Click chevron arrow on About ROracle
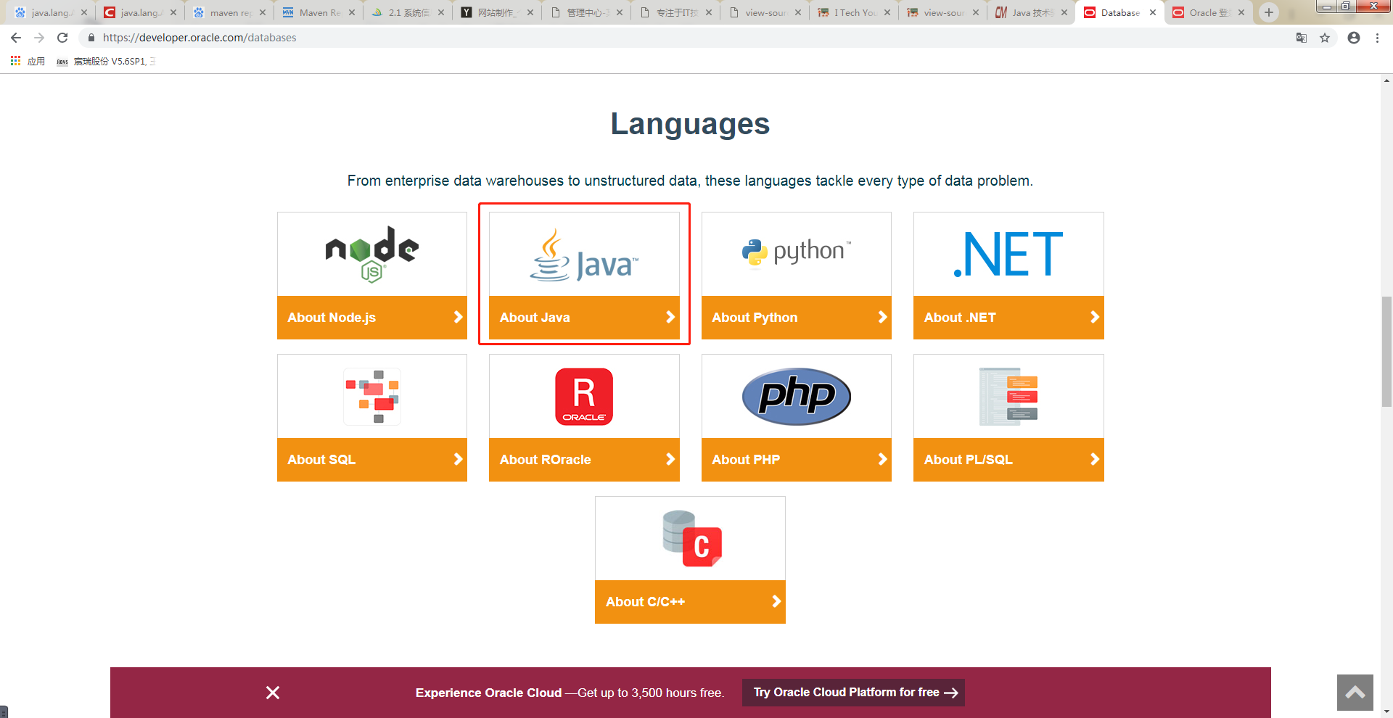The height and width of the screenshot is (718, 1393). click(670, 459)
